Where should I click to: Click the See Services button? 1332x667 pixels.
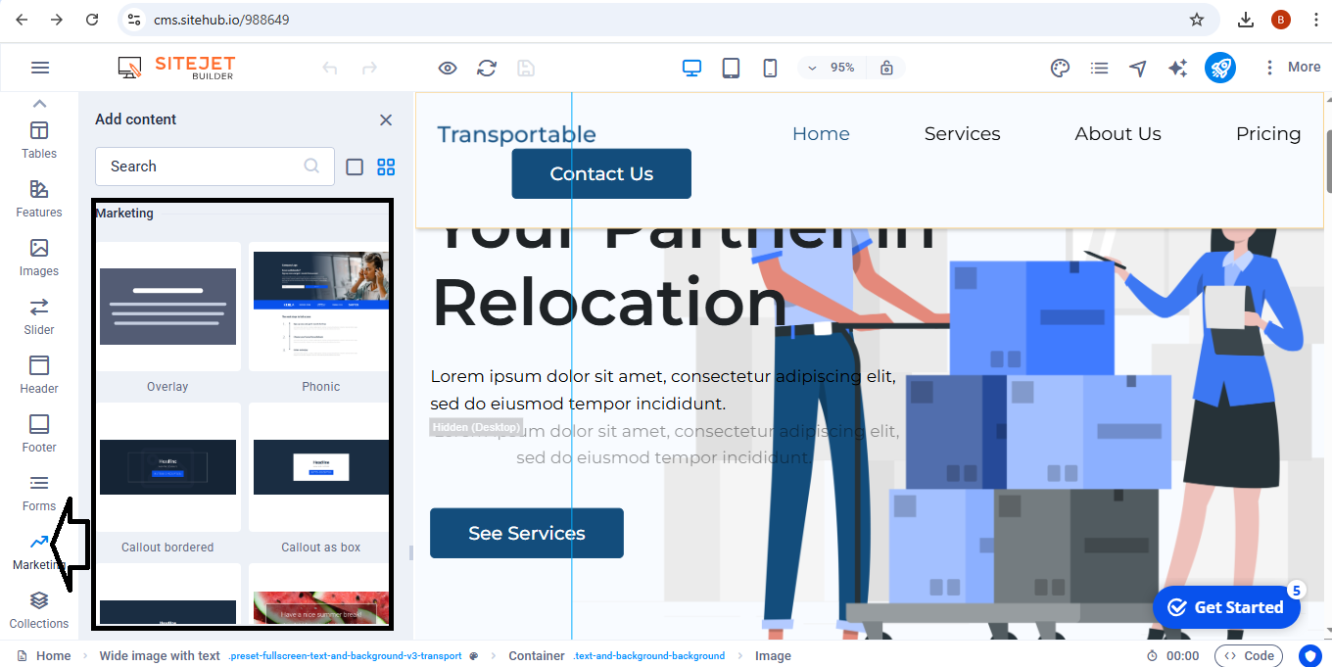coord(527,533)
